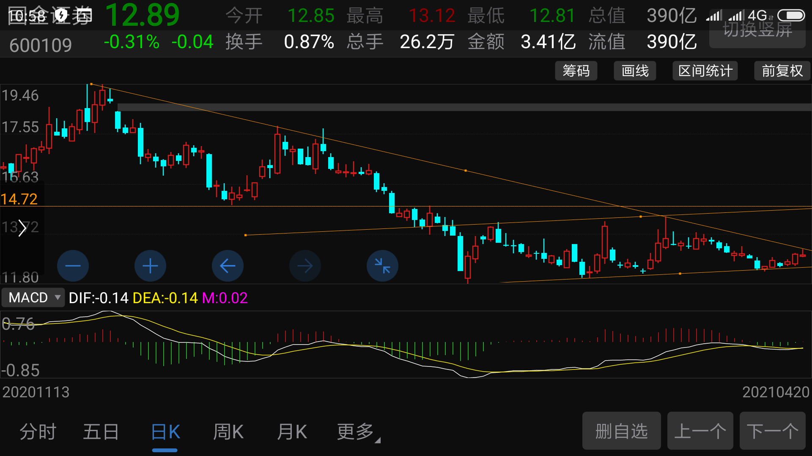Tap price axis label 11.80
Image resolution: width=812 pixels, height=456 pixels.
[x=20, y=277]
